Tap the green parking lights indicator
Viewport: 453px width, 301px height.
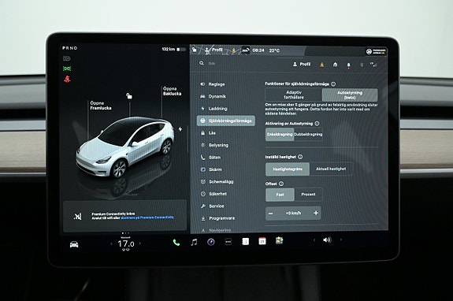[x=67, y=69]
